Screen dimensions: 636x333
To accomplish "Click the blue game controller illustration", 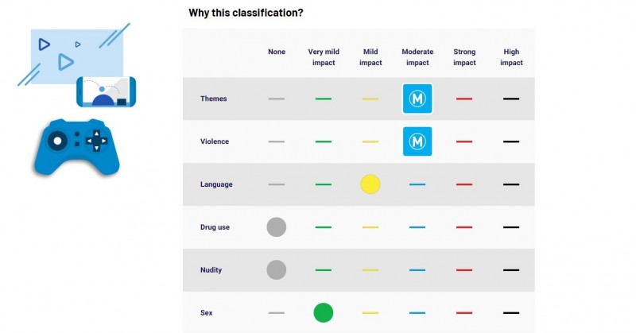I will (x=77, y=147).
